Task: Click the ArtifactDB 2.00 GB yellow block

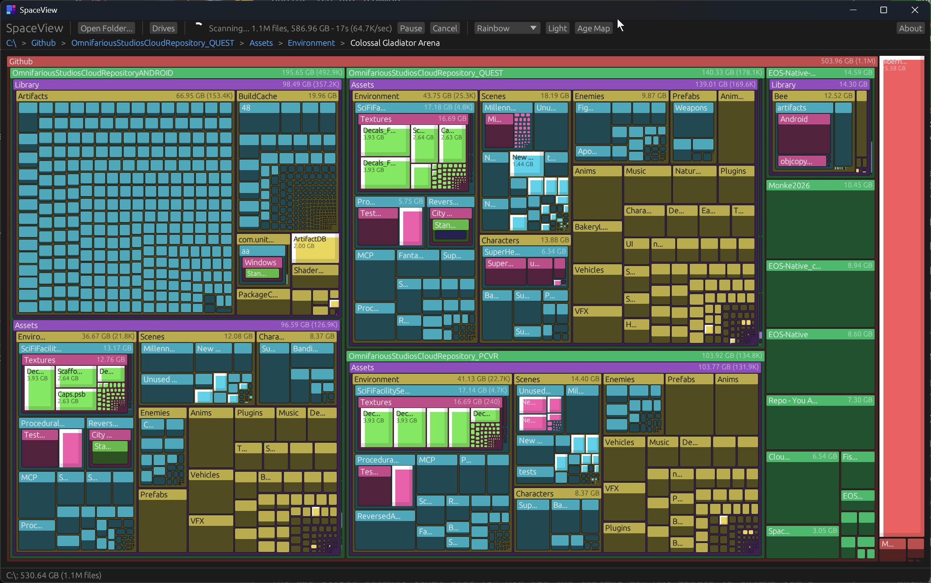Action: click(x=315, y=248)
